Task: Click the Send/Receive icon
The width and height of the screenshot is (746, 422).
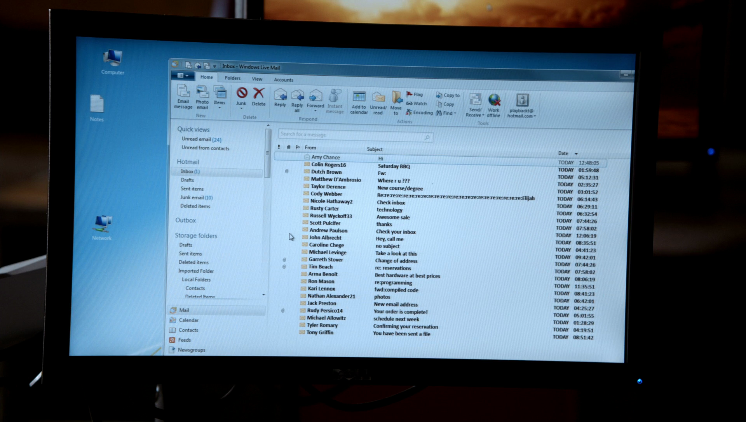Action: (475, 100)
